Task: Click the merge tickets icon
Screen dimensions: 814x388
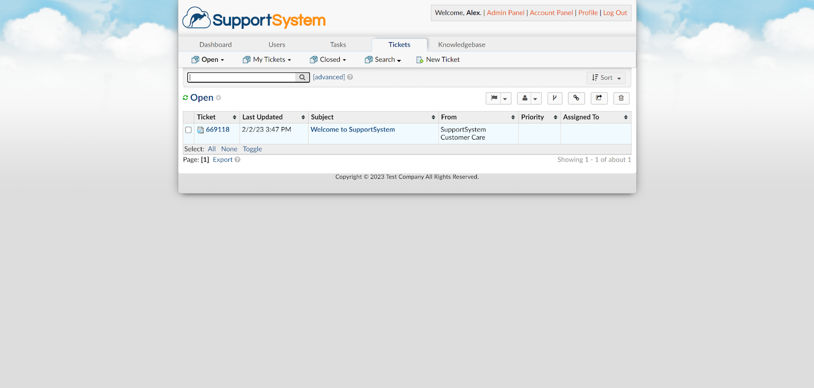Action: pos(555,98)
